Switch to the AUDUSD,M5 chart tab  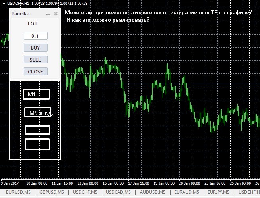[153, 192]
